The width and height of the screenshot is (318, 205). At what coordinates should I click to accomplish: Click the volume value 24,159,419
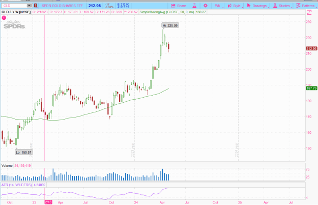point(22,166)
